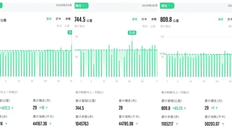Click the up arrow beside 44167.38
Image resolution: width=232 pixels, height=131 pixels.
50,124
